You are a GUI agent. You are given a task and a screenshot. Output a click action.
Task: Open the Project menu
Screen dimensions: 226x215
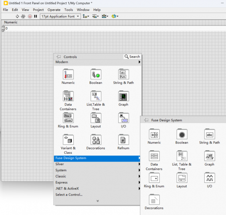pos(38,10)
